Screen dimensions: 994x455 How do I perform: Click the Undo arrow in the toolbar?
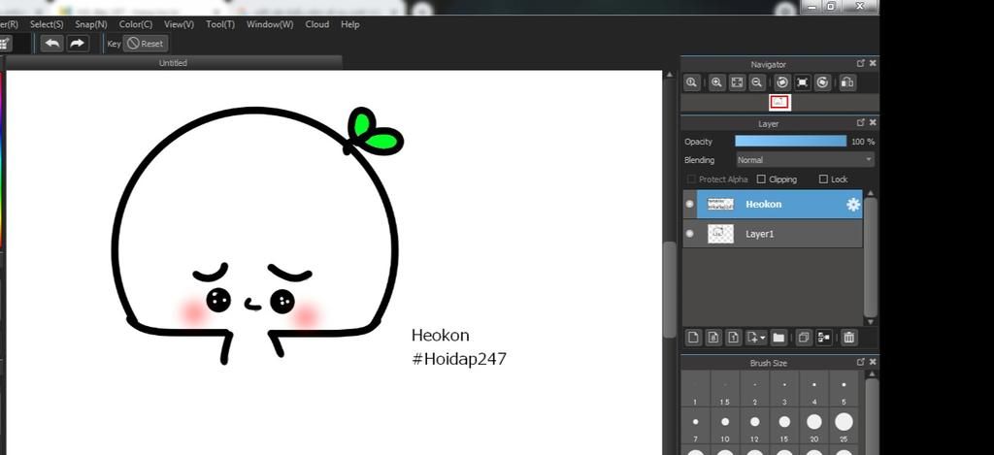[52, 43]
